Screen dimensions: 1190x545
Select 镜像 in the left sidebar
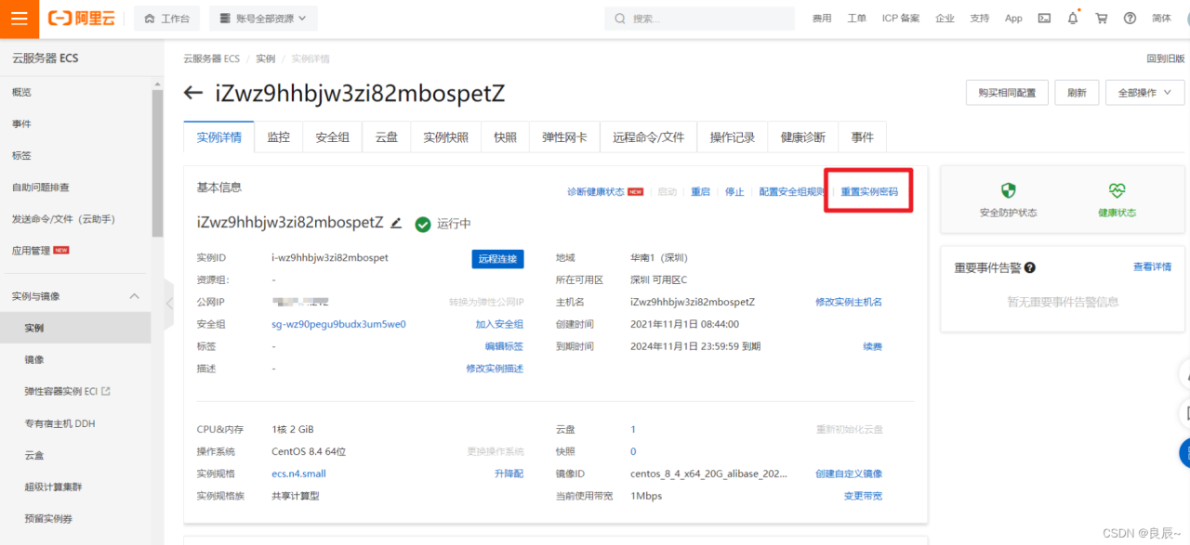click(x=34, y=359)
